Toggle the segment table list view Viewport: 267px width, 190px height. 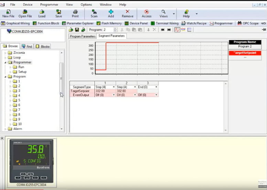pos(190,30)
